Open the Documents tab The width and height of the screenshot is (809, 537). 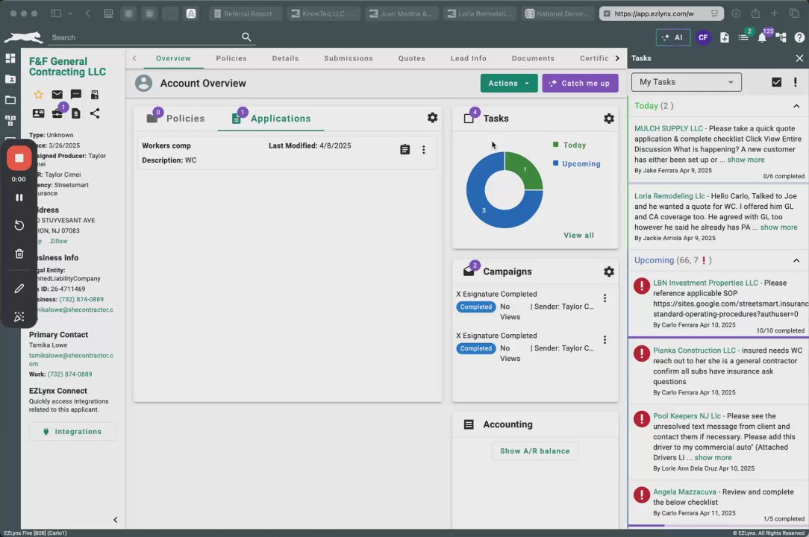coord(533,58)
